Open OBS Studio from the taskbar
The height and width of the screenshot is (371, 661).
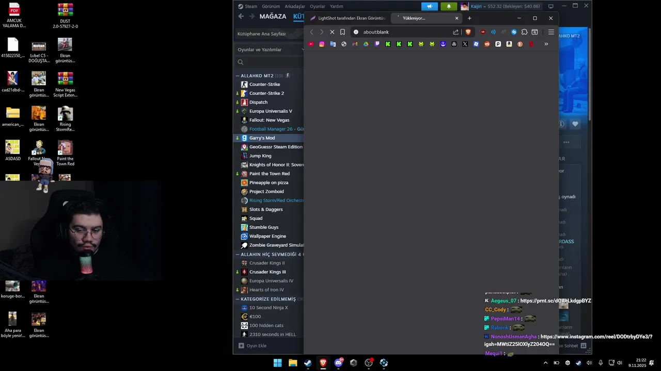coord(369,363)
